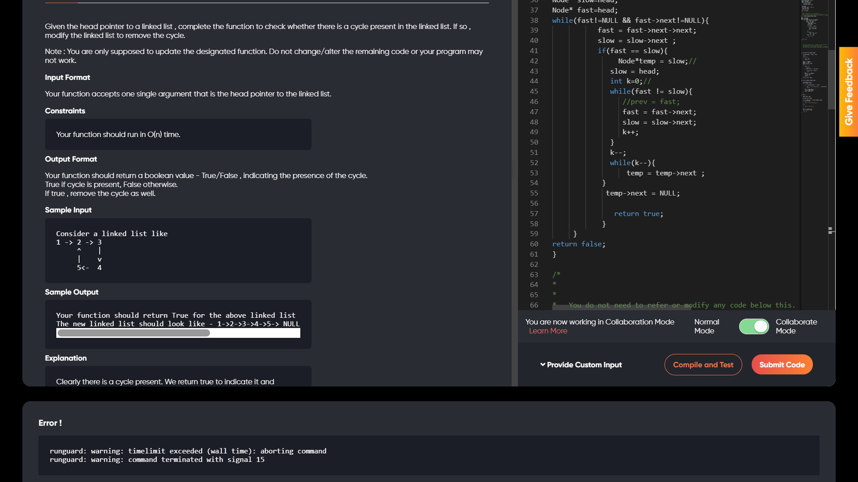Place cursor on 'temp->next = NULL;' line
The height and width of the screenshot is (482, 858).
[642, 193]
